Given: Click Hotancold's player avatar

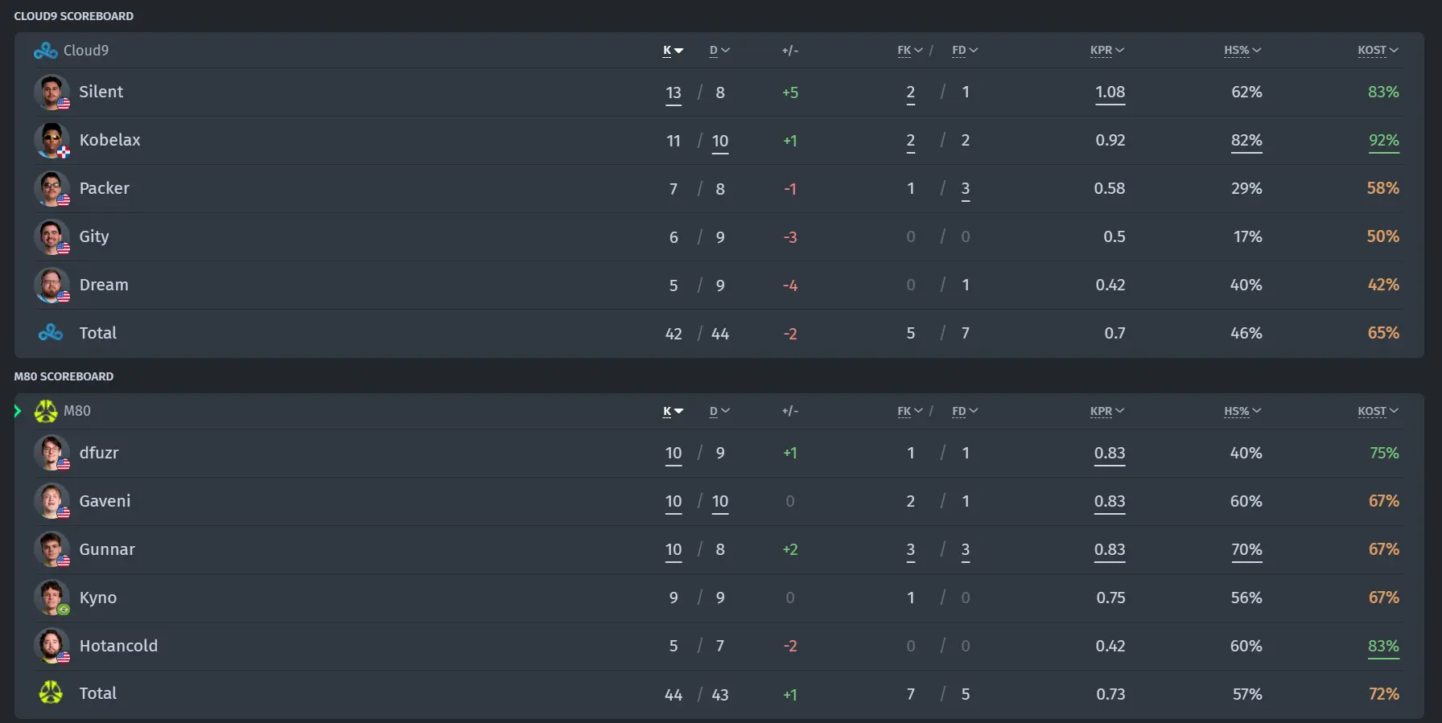Looking at the screenshot, I should (51, 646).
